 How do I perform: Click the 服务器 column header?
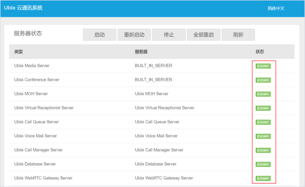coord(141,52)
